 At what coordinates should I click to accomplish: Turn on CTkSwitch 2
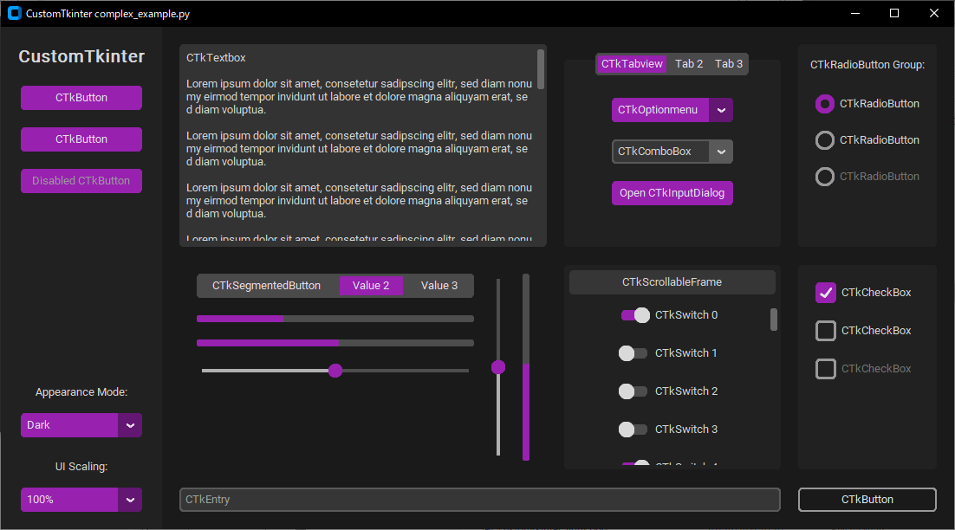[x=633, y=391]
